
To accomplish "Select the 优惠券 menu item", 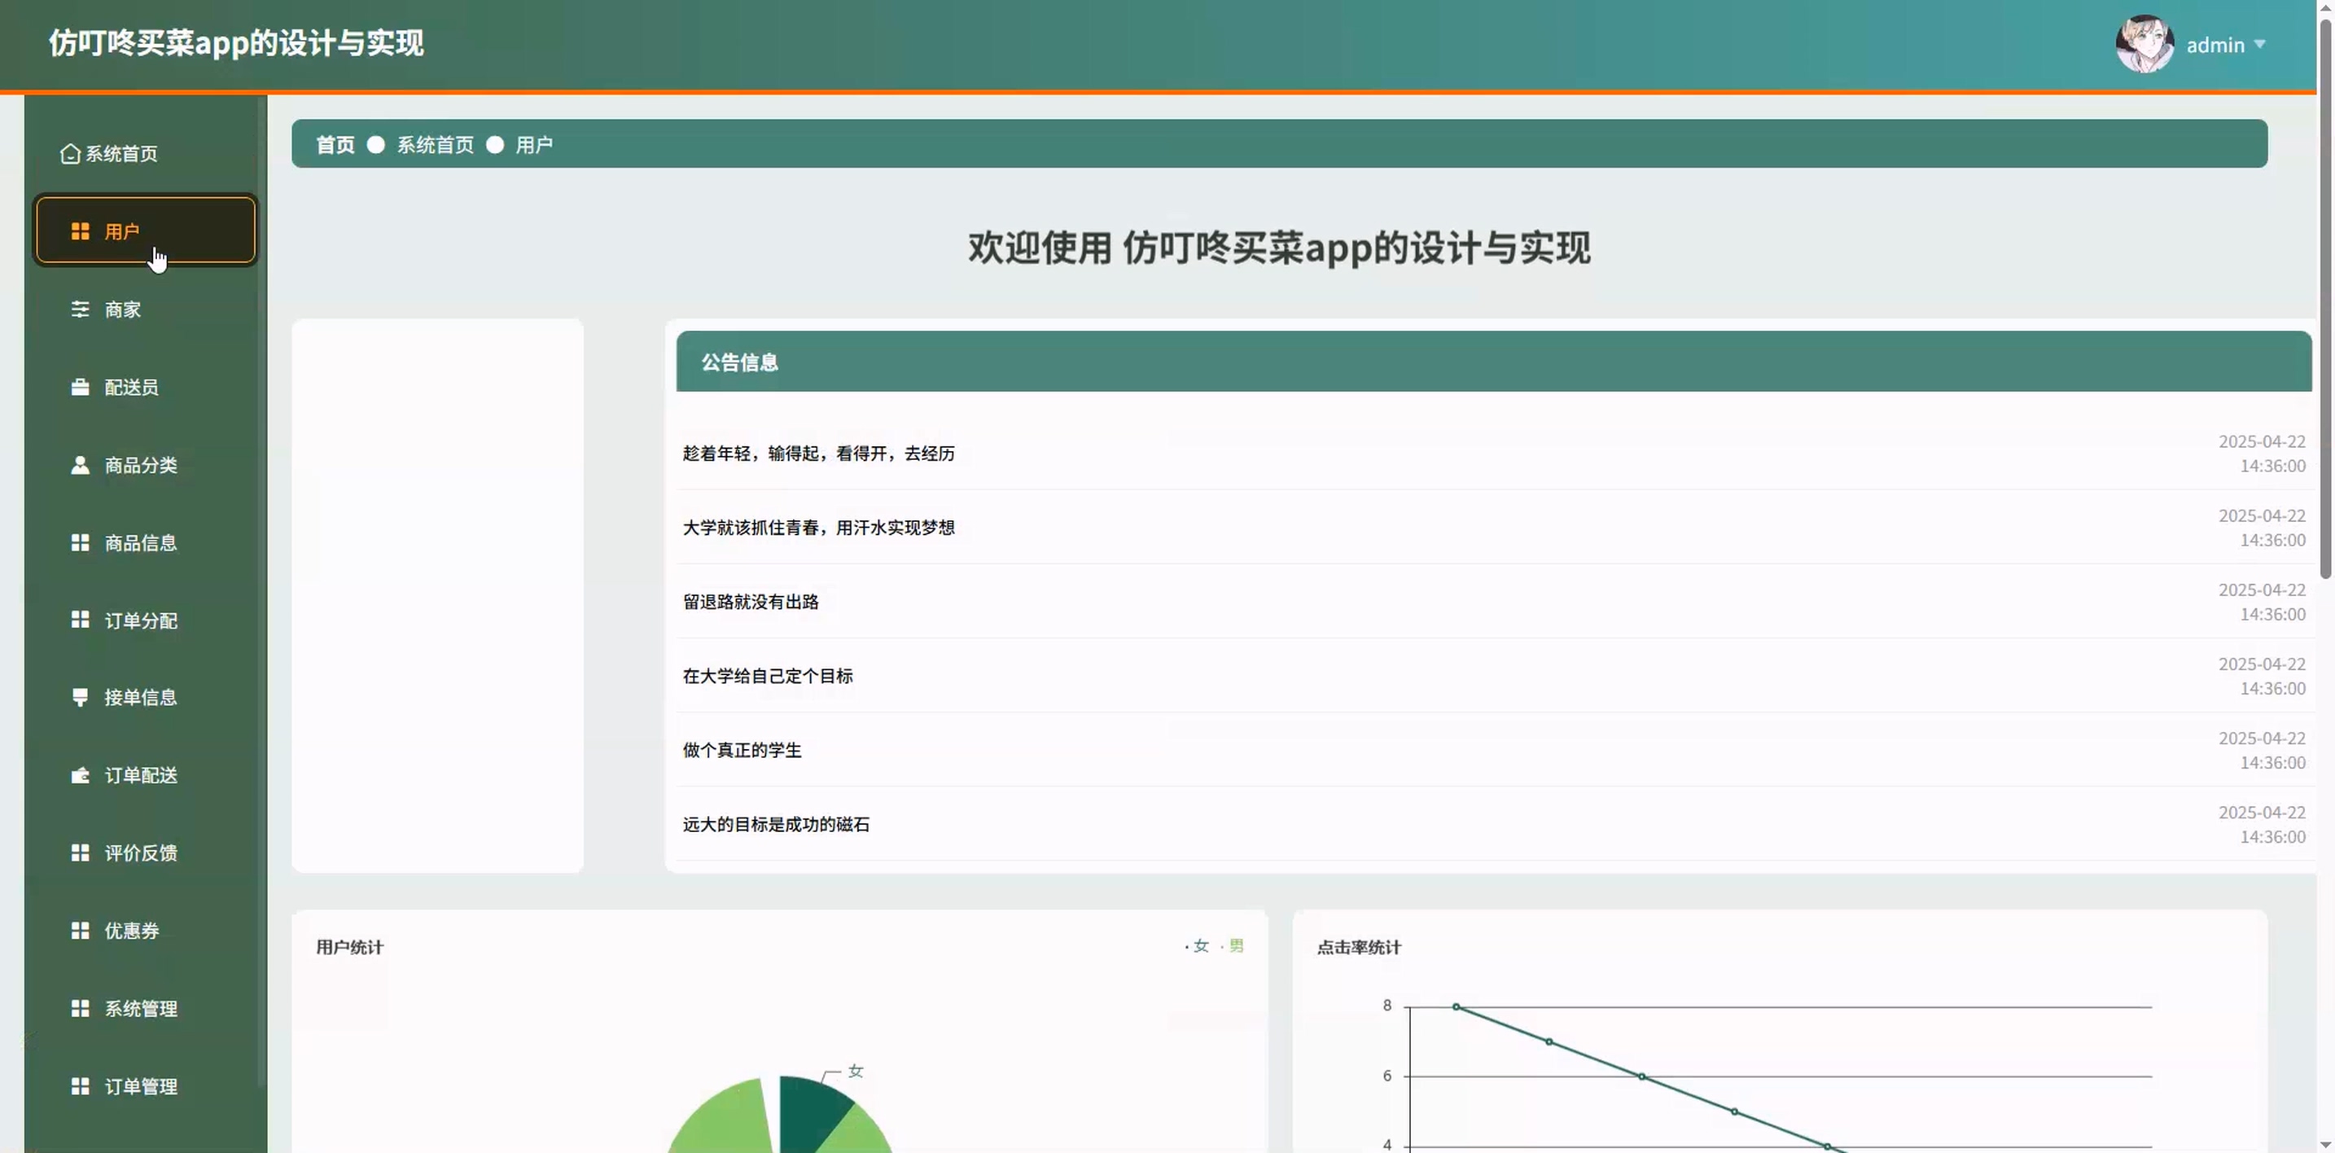I will 131,931.
